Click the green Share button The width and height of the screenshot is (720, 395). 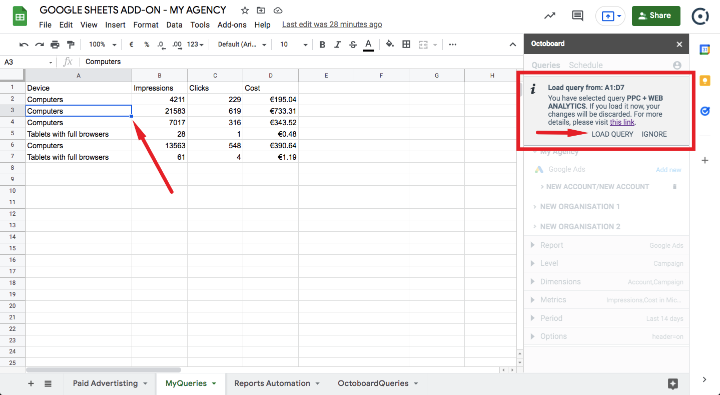(x=656, y=16)
